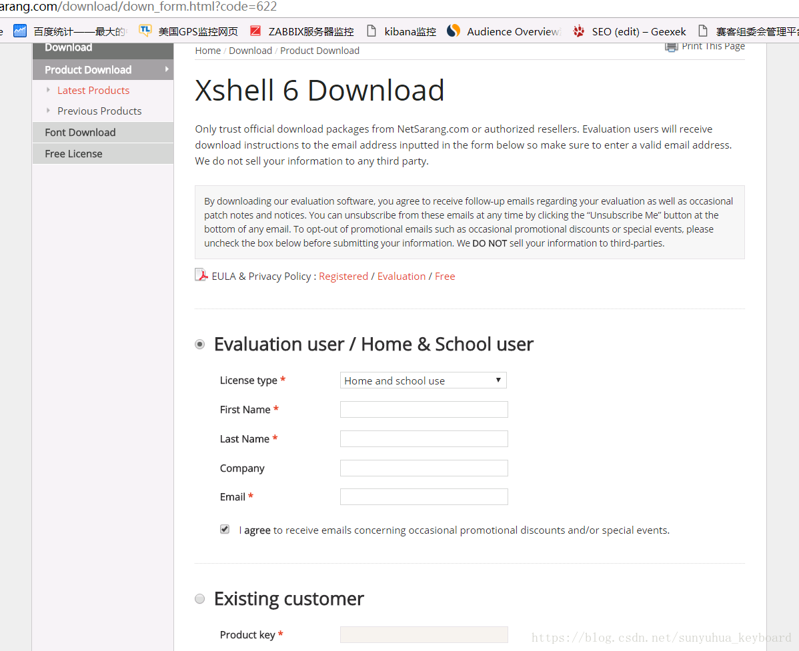The height and width of the screenshot is (651, 799).
Task: Click the Product Download breadcrumb
Action: [x=319, y=51]
